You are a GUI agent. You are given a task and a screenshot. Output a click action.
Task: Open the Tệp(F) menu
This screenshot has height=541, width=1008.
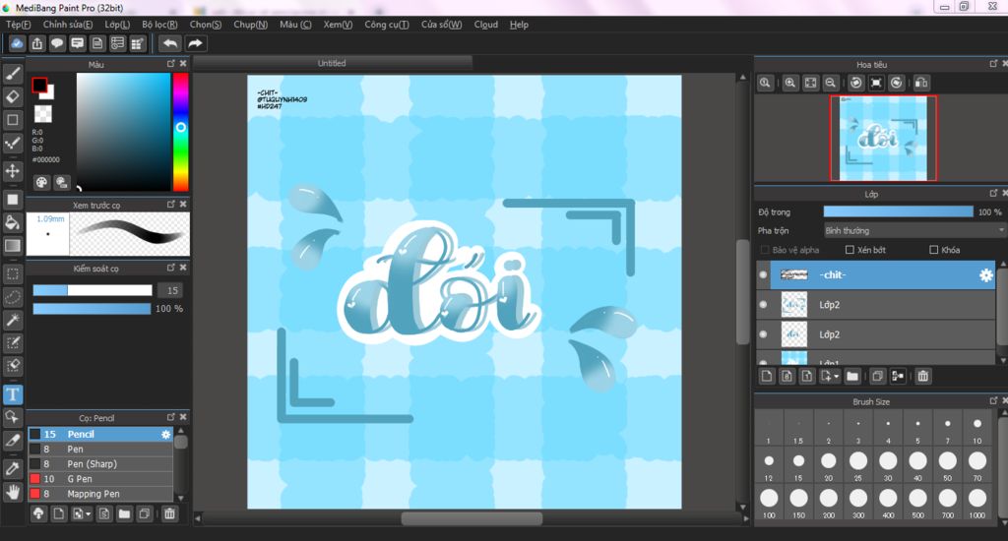18,25
